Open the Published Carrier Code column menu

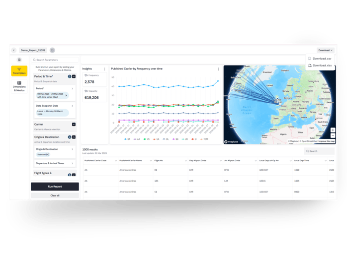[x=116, y=161]
